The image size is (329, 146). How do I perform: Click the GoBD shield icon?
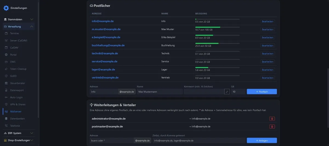7,76
